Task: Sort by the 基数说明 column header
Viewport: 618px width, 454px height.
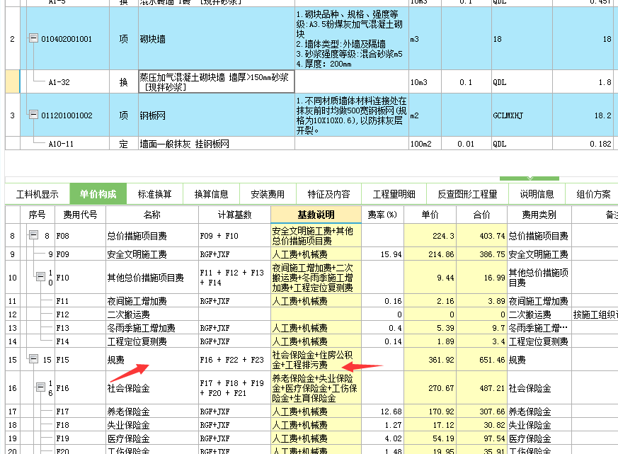Action: pos(316,215)
